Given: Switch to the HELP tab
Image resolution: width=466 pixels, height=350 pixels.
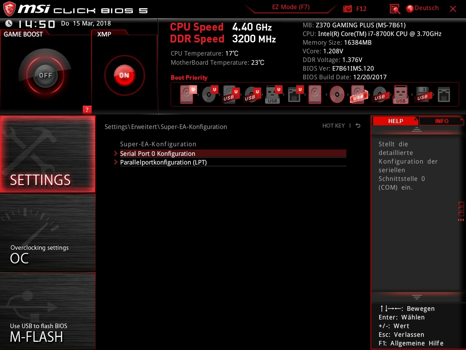Looking at the screenshot, I should point(395,121).
